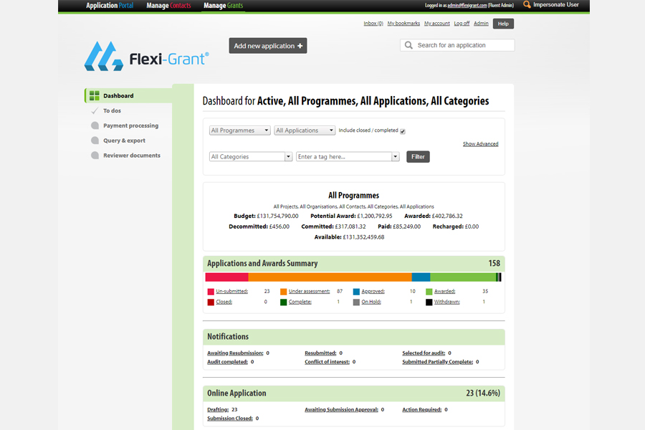This screenshot has height=430, width=645.
Task: Click the Query & export circle icon
Action: click(x=95, y=140)
